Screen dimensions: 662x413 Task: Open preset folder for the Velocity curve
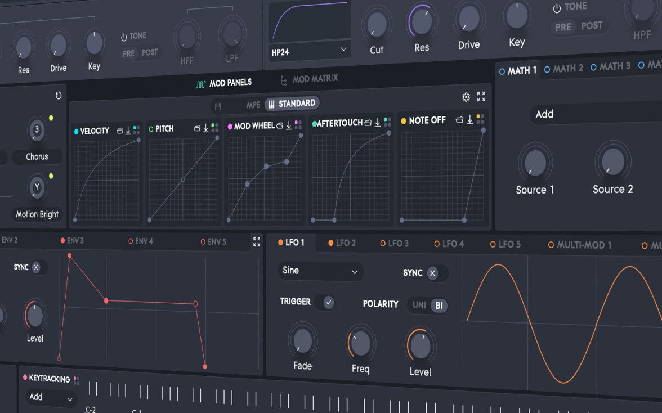[120, 131]
